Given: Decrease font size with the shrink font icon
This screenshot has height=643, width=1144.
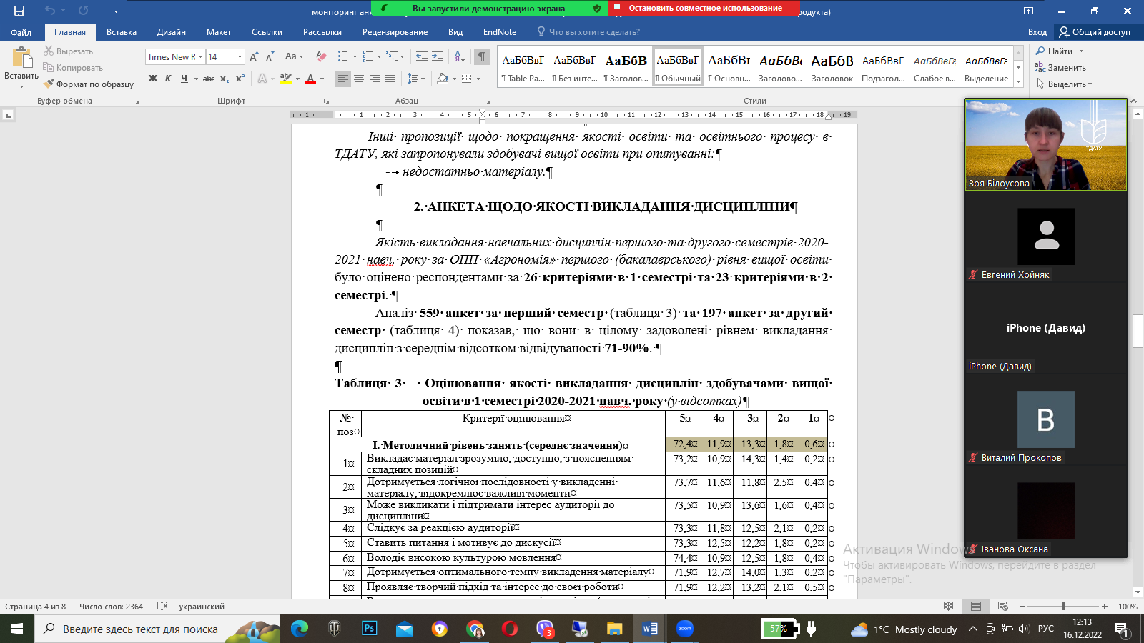Looking at the screenshot, I should (270, 57).
